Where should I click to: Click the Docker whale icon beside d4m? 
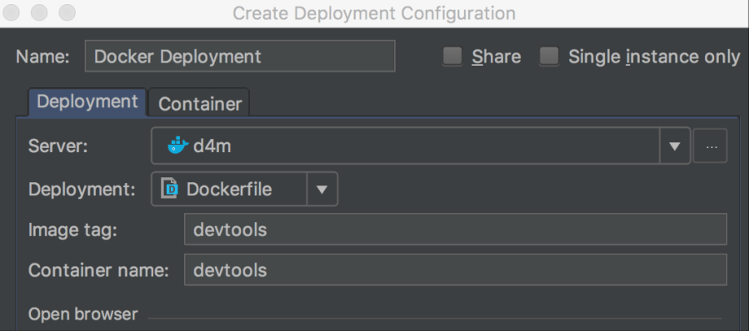(x=177, y=145)
